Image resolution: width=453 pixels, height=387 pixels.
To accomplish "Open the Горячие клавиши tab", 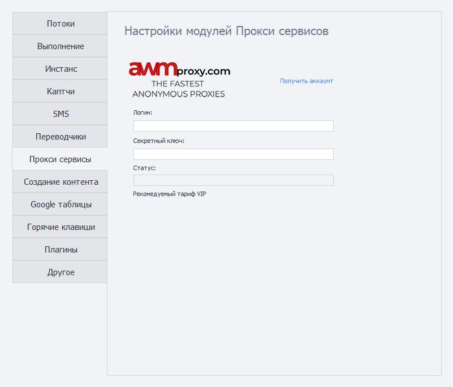I will (61, 227).
